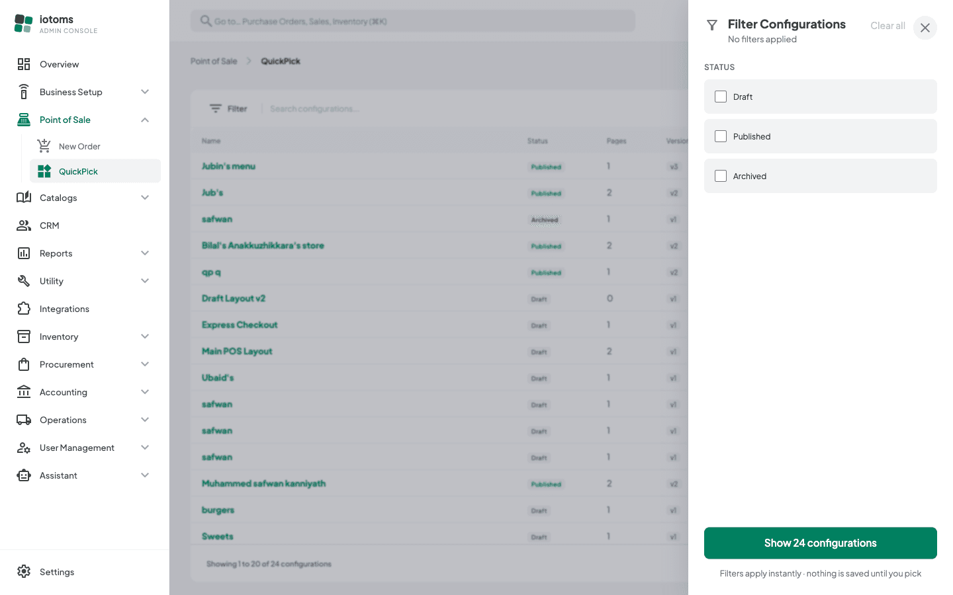Click Show 24 configurations button
The height and width of the screenshot is (595, 953).
pyautogui.click(x=821, y=543)
